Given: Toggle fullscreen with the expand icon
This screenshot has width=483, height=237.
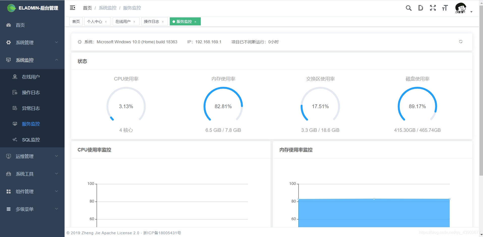Looking at the screenshot, I should coord(433,8).
